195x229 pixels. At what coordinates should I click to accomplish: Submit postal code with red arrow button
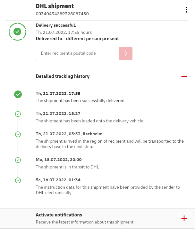[x=126, y=53]
